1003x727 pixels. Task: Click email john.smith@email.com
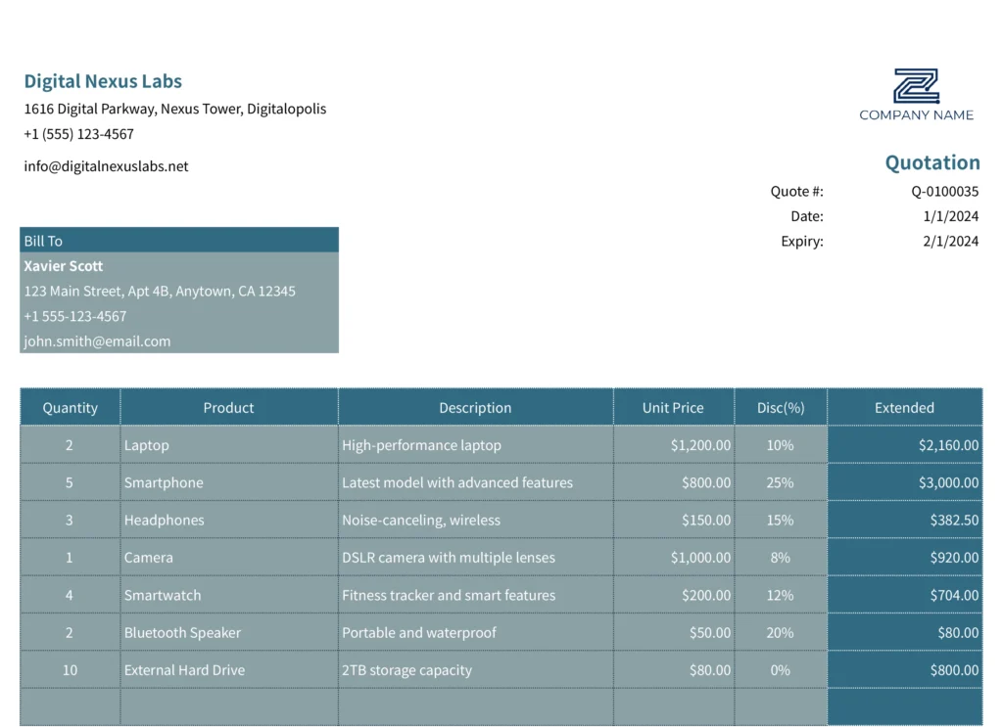97,341
